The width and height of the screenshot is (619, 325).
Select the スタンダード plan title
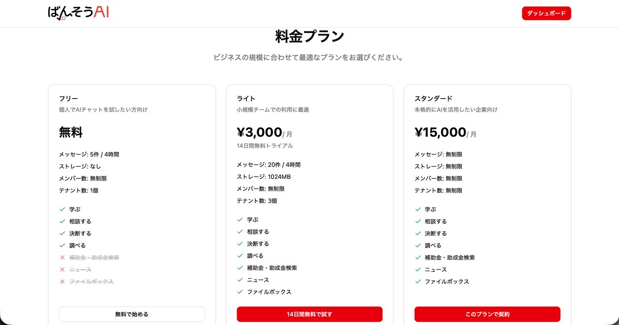click(x=433, y=98)
